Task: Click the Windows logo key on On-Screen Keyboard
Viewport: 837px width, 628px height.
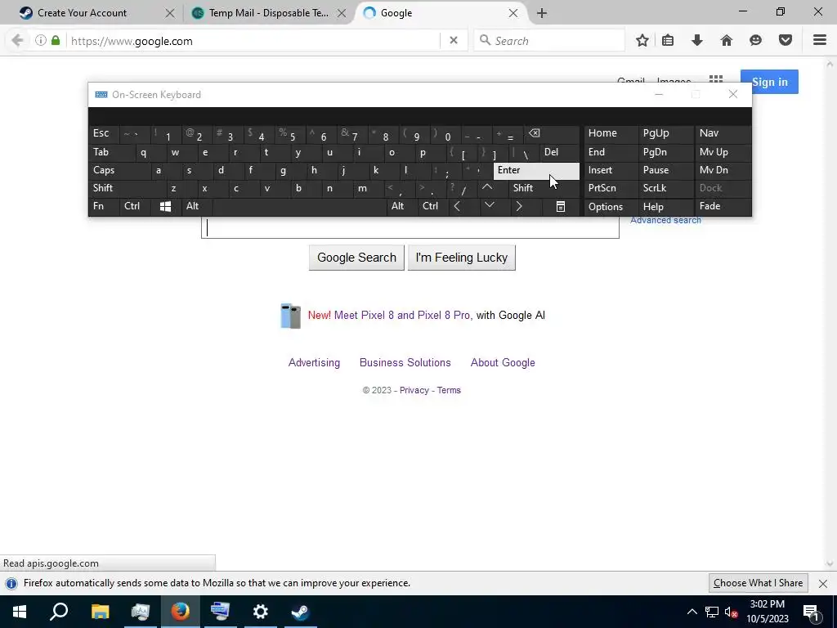Action: (x=165, y=206)
